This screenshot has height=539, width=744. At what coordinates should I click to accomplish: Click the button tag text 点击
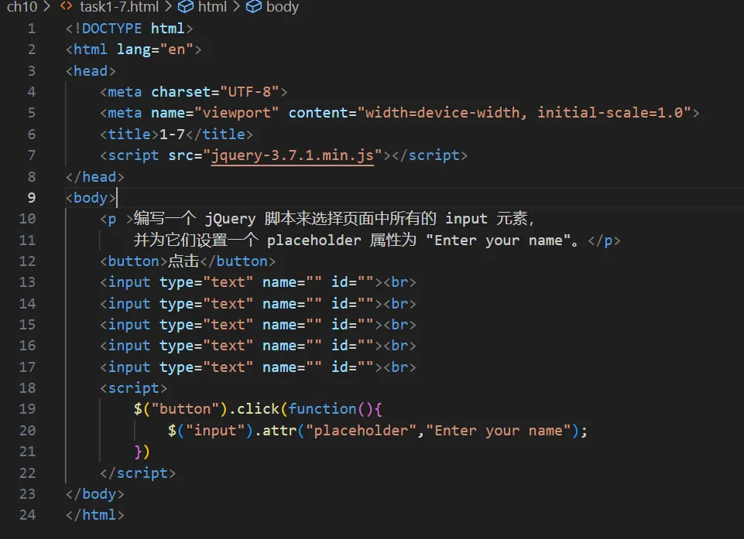tap(183, 261)
